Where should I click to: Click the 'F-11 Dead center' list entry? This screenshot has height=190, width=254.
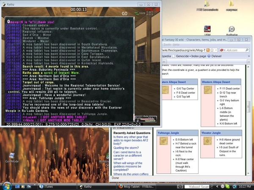click(229, 89)
